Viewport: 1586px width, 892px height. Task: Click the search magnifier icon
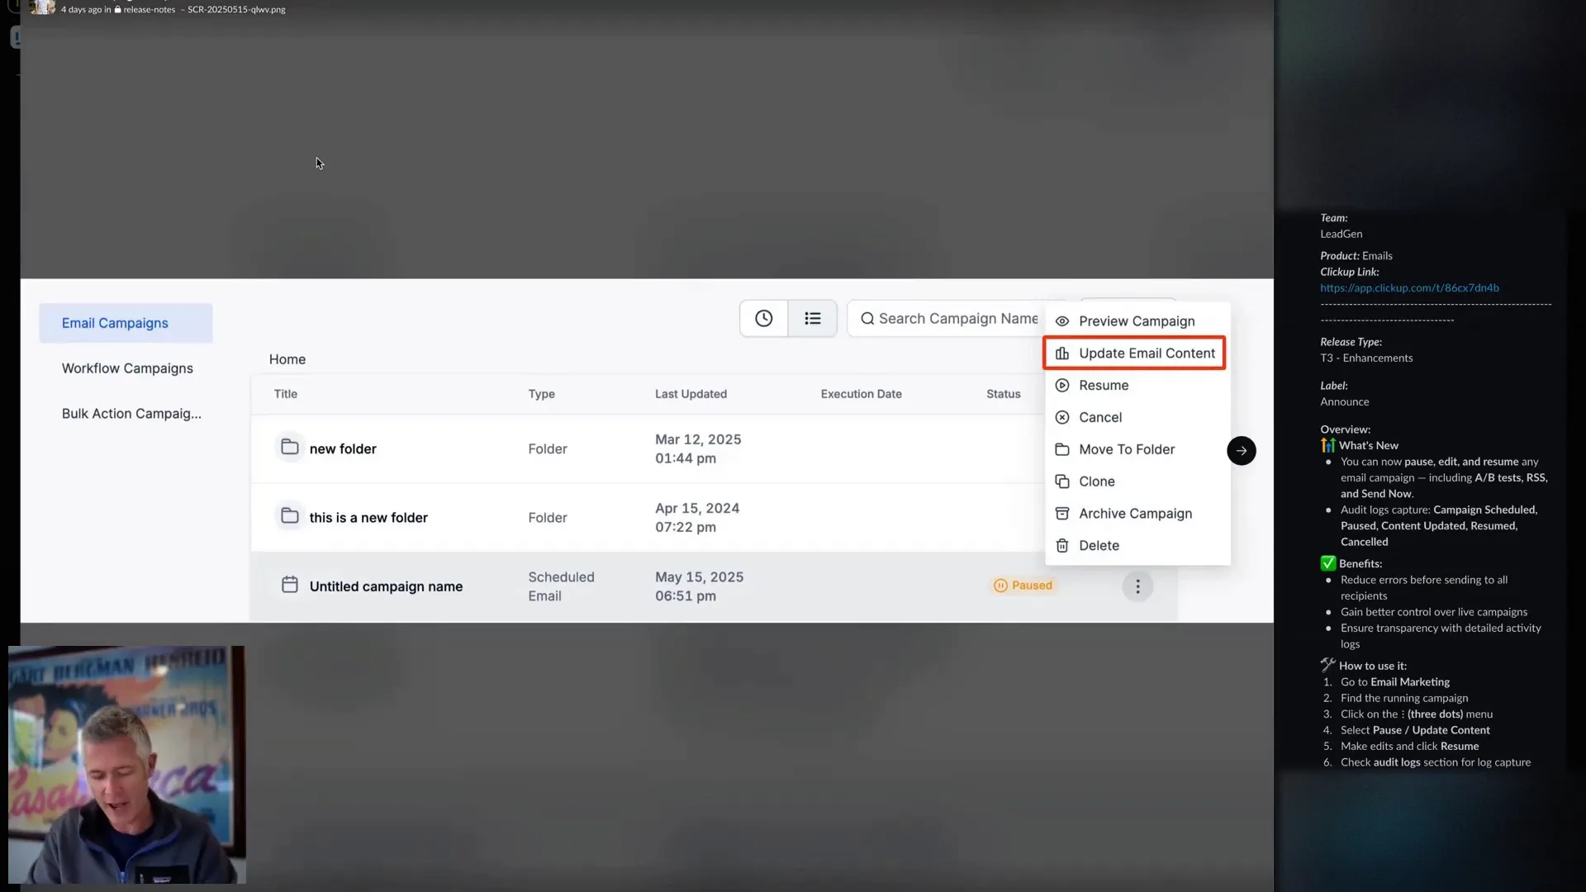coord(867,319)
